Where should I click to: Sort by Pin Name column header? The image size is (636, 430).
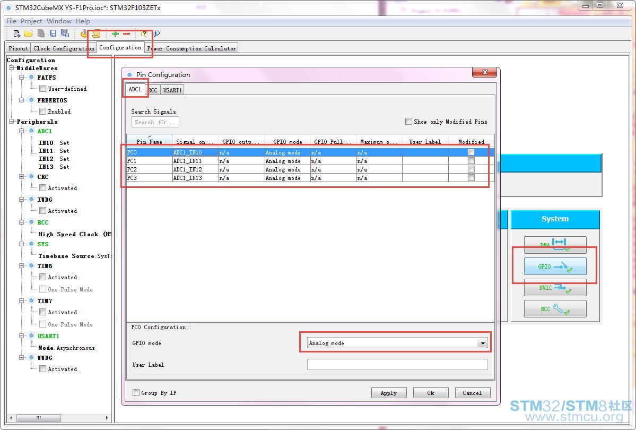(149, 141)
